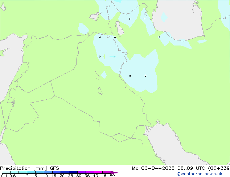Viewport: 230px width, 177px height.
Task: Click the 30 mm purple legend swatch
Action: 82,172
